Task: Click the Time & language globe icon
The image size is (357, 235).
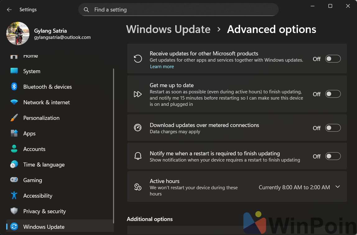Action: click(x=14, y=164)
